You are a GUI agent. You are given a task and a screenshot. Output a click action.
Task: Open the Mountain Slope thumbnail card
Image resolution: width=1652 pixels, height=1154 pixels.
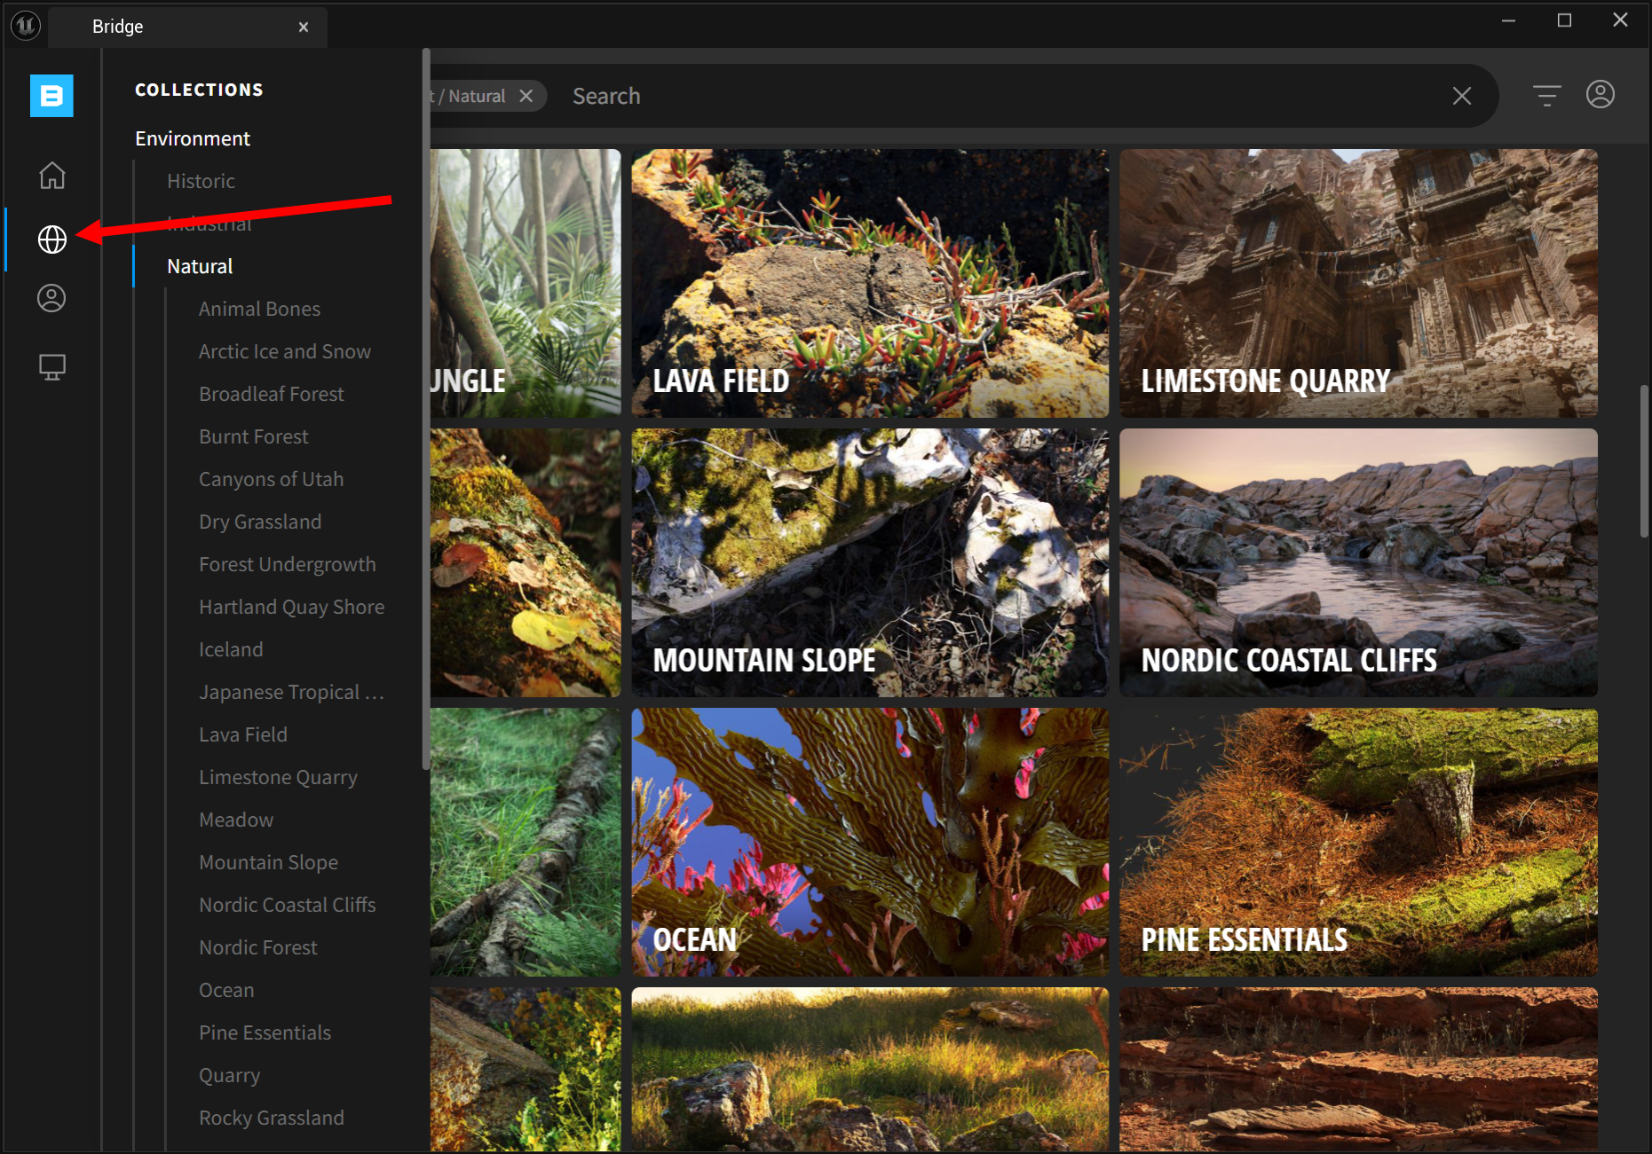[x=870, y=562]
